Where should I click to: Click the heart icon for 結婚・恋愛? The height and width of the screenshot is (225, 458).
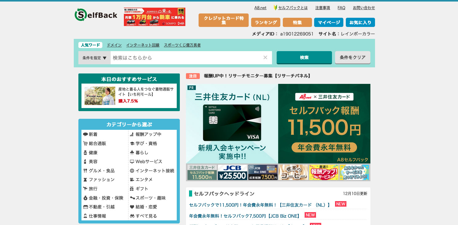132,207
